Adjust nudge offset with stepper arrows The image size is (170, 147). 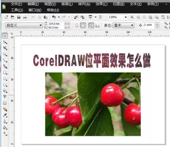[157, 25]
